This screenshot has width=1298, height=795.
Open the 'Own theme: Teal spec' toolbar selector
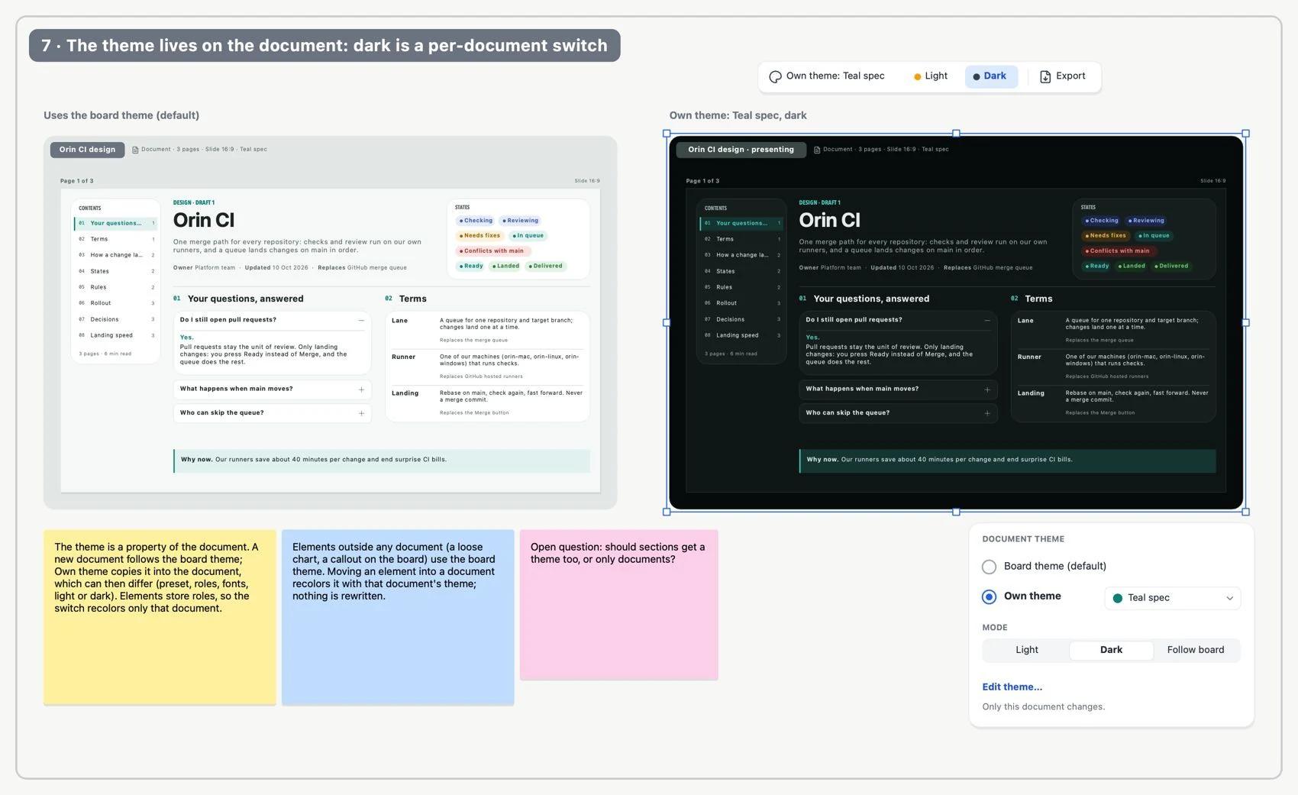827,76
